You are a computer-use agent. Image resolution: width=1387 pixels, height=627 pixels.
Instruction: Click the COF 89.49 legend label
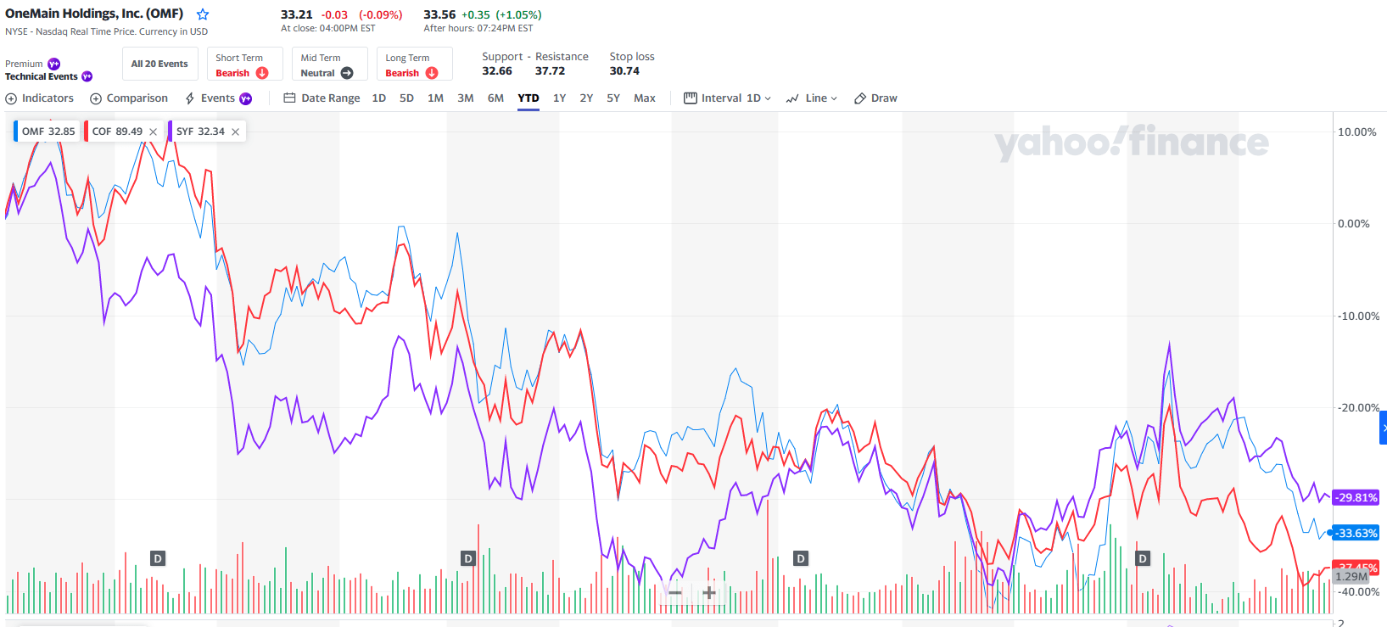[117, 132]
